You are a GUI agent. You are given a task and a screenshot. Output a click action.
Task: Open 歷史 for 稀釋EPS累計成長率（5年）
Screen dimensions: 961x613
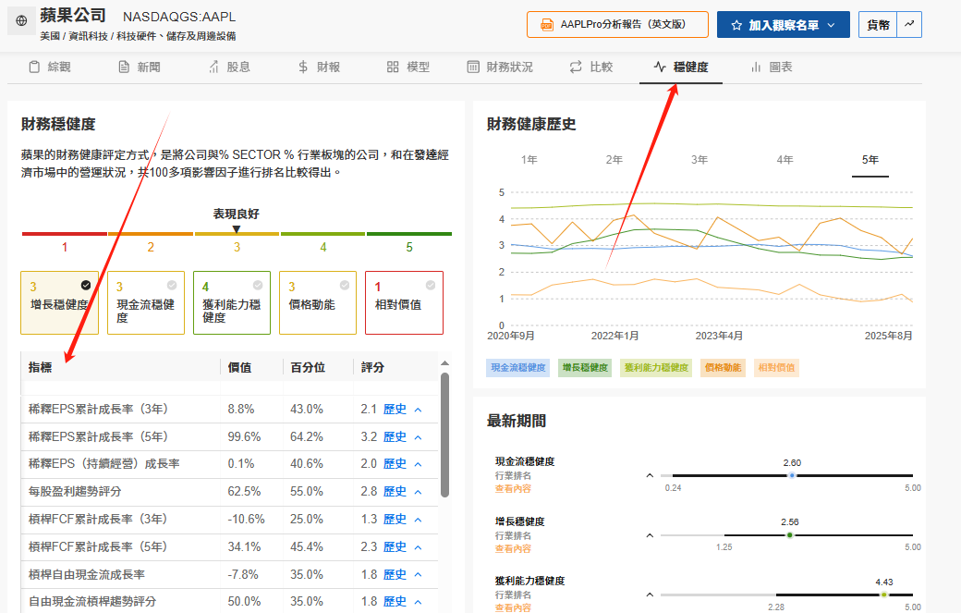click(x=395, y=437)
